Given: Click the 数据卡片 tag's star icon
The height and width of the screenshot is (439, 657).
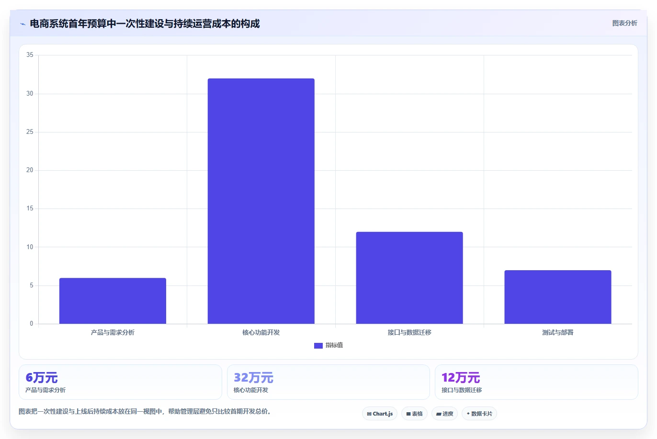Looking at the screenshot, I should 468,414.
